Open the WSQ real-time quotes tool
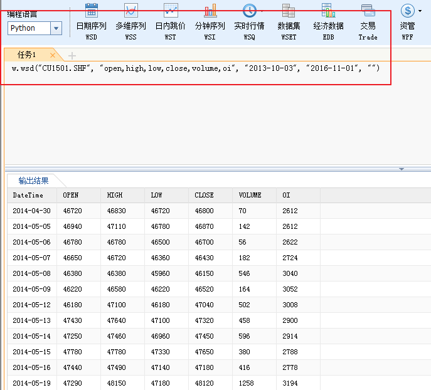The width and height of the screenshot is (431, 390). pyautogui.click(x=249, y=22)
